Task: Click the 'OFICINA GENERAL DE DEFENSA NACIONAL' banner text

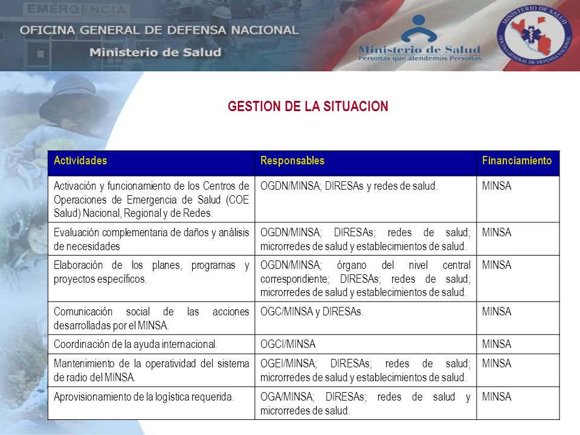Action: (159, 30)
